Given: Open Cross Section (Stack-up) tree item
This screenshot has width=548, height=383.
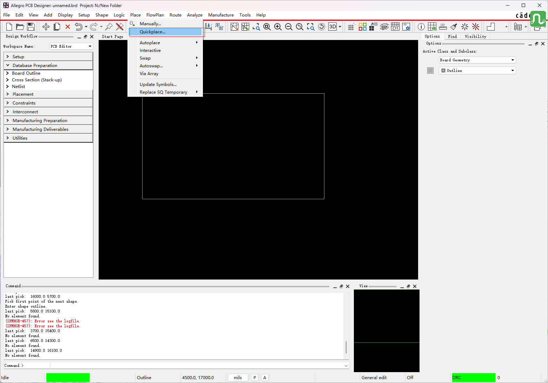Looking at the screenshot, I should point(37,80).
